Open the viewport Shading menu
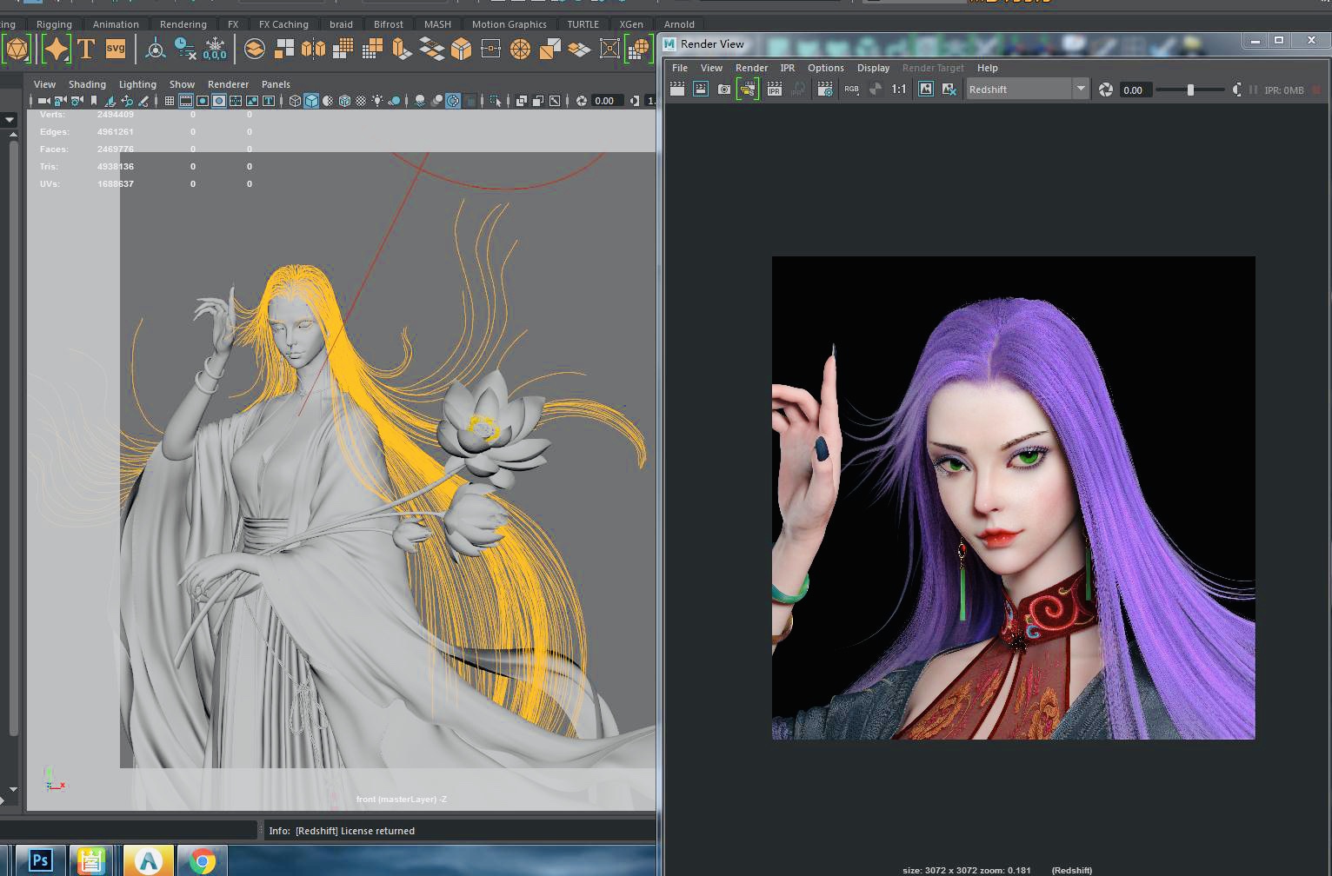 click(x=87, y=84)
